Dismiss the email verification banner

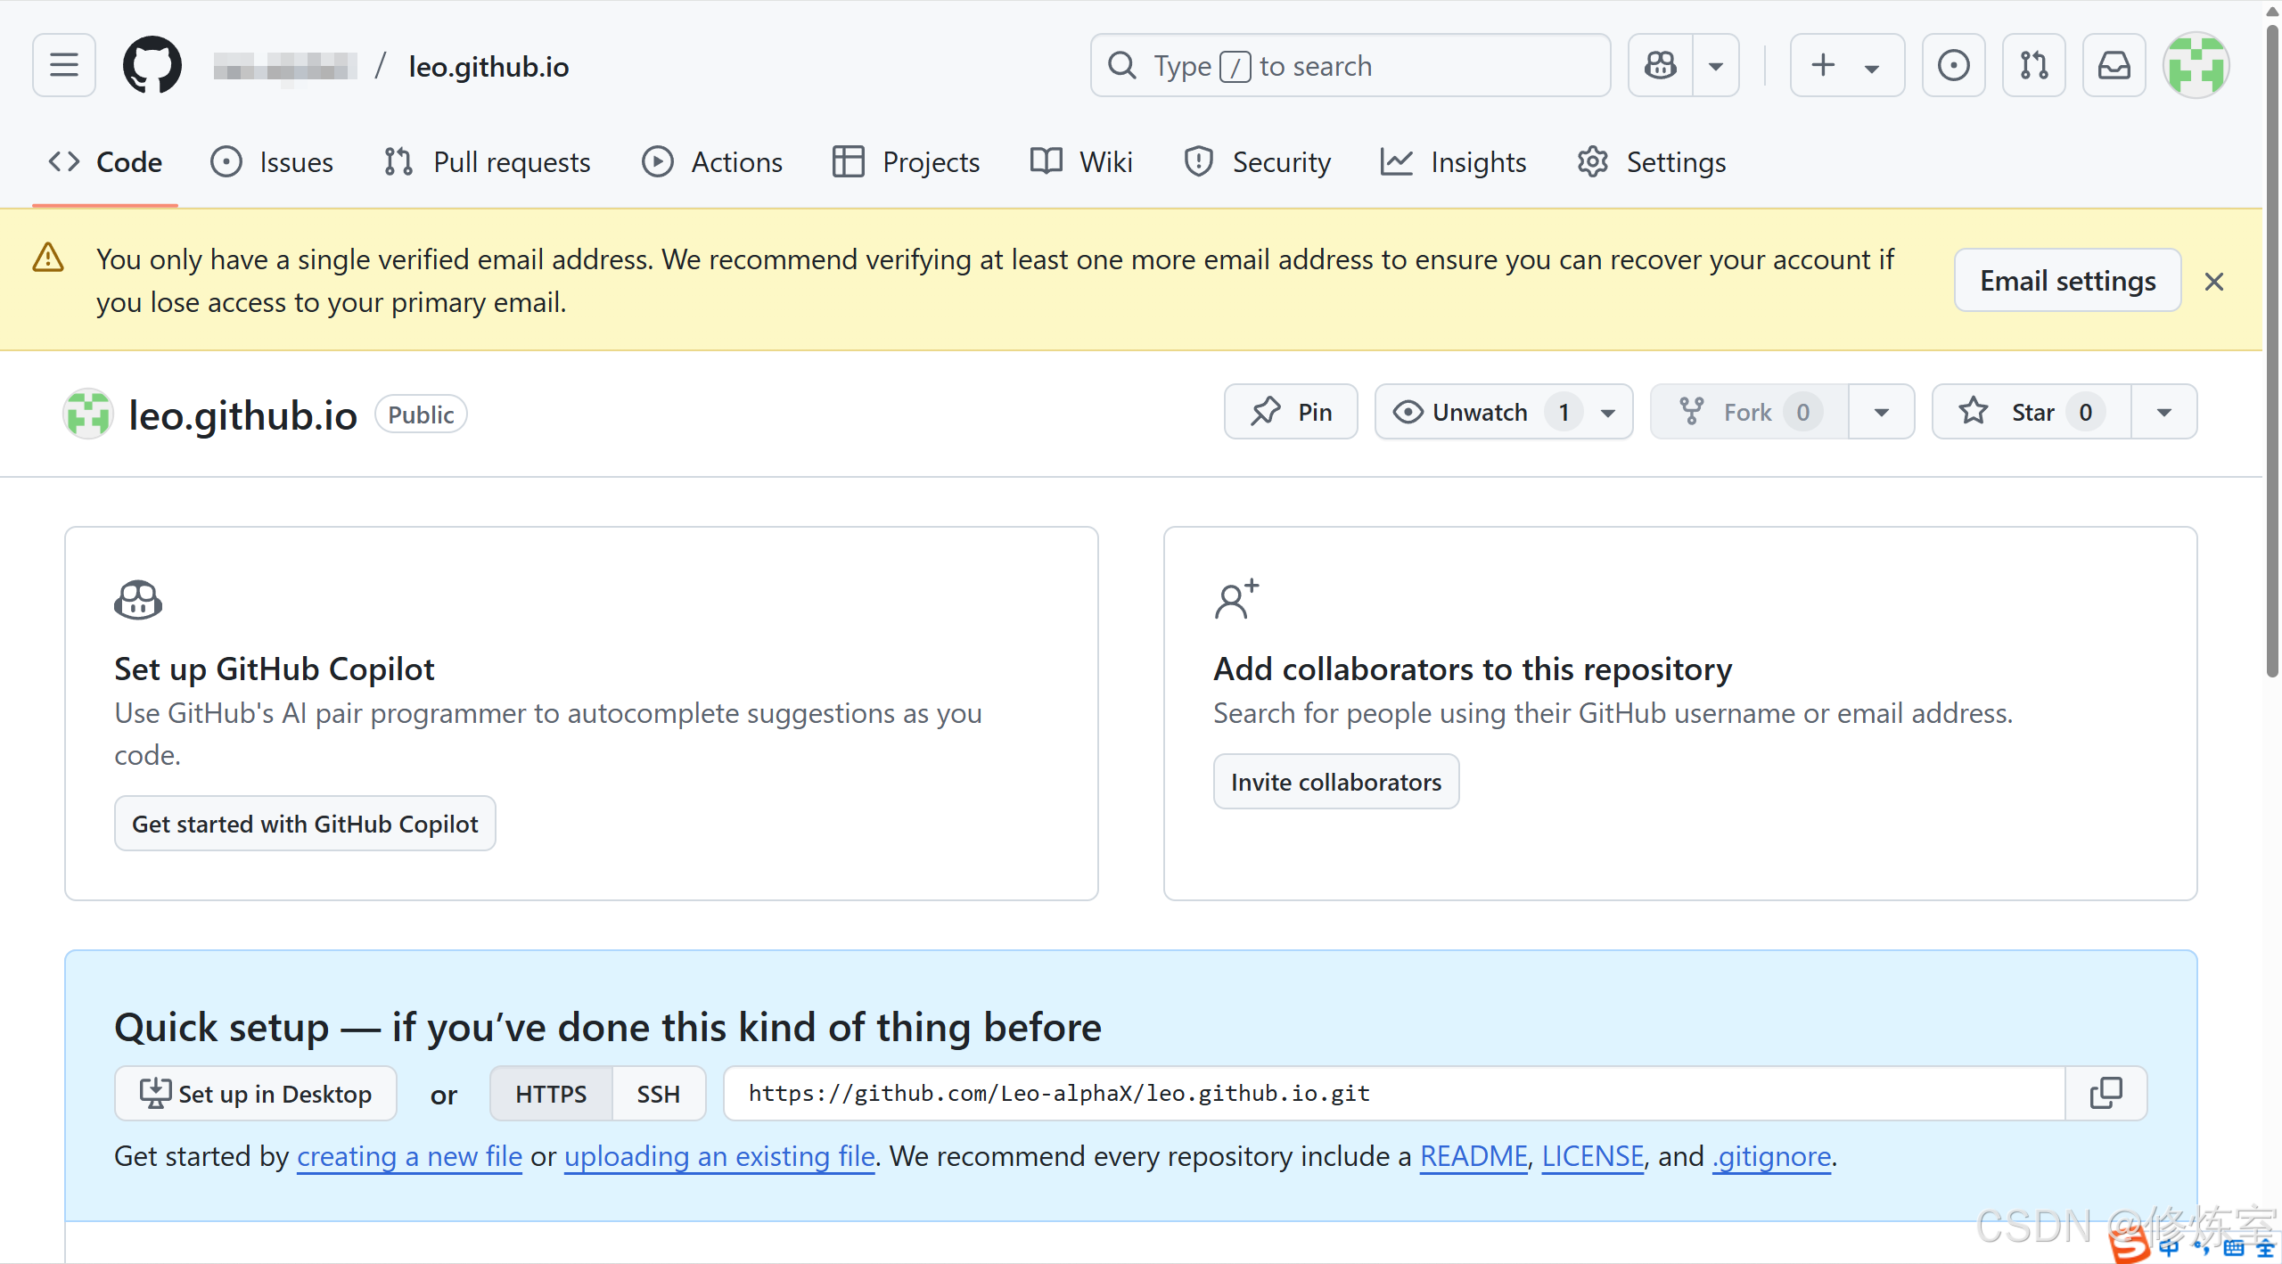tap(2214, 282)
